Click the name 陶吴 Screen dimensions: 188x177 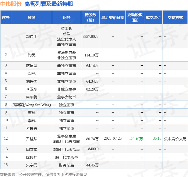[32, 55]
